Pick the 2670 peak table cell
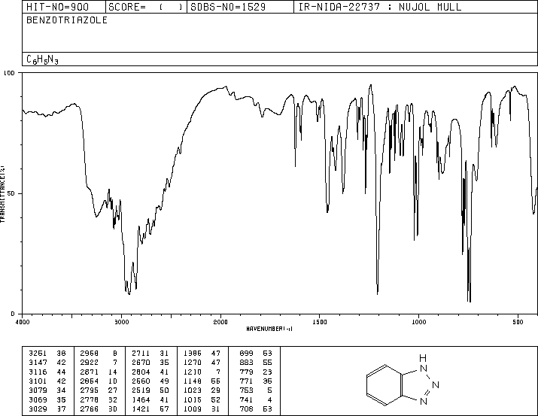Viewport: 538px width, 416px height. click(x=141, y=363)
